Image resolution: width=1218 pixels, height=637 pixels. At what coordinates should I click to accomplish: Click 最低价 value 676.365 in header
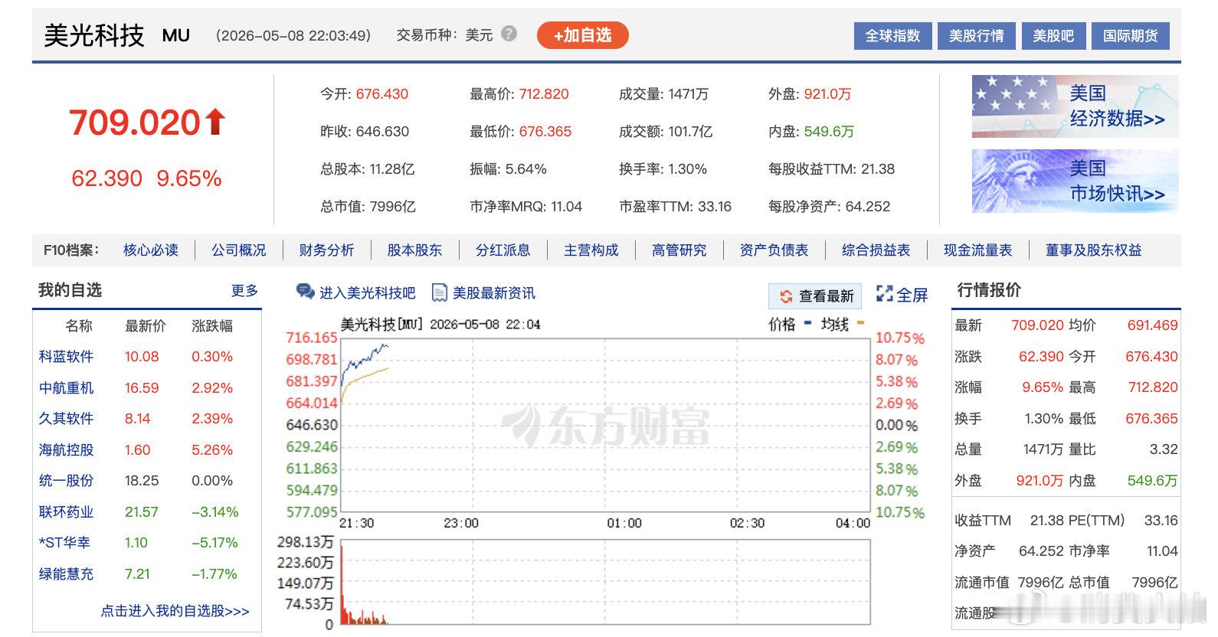tap(545, 132)
